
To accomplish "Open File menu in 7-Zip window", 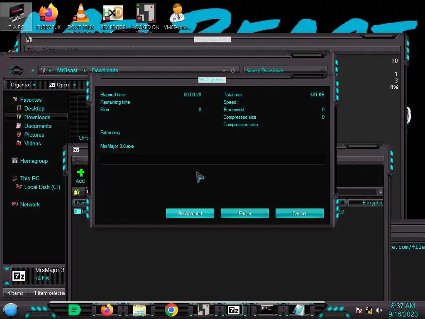I will pos(79,160).
